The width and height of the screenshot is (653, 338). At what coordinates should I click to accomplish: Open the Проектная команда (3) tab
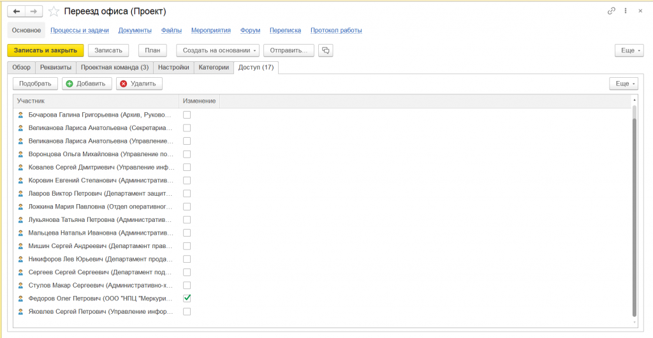coord(115,68)
